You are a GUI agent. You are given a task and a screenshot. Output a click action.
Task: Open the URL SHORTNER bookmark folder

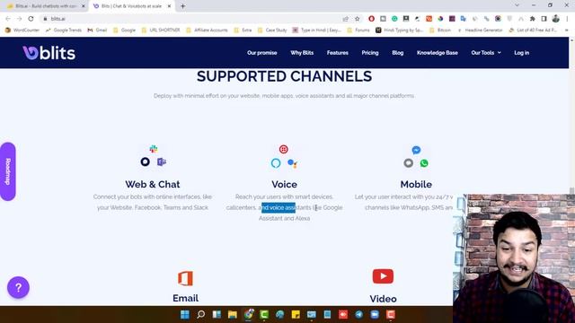[x=161, y=30]
